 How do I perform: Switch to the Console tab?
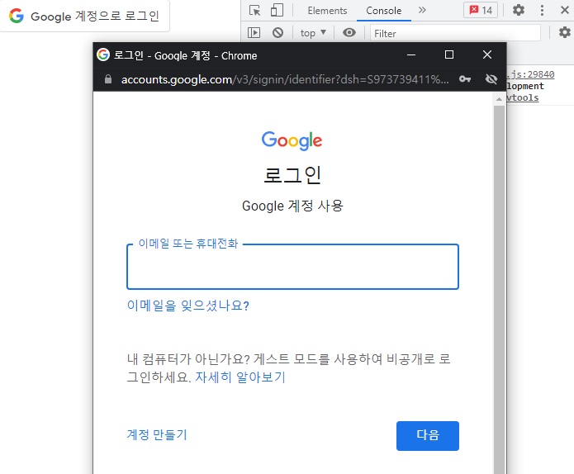point(384,11)
